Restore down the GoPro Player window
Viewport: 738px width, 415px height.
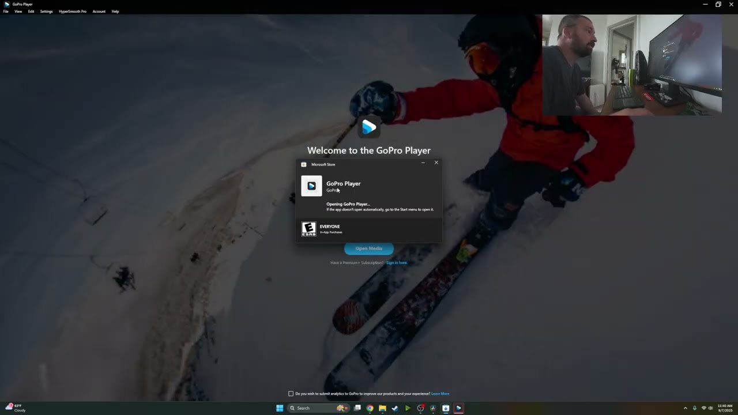pos(718,4)
